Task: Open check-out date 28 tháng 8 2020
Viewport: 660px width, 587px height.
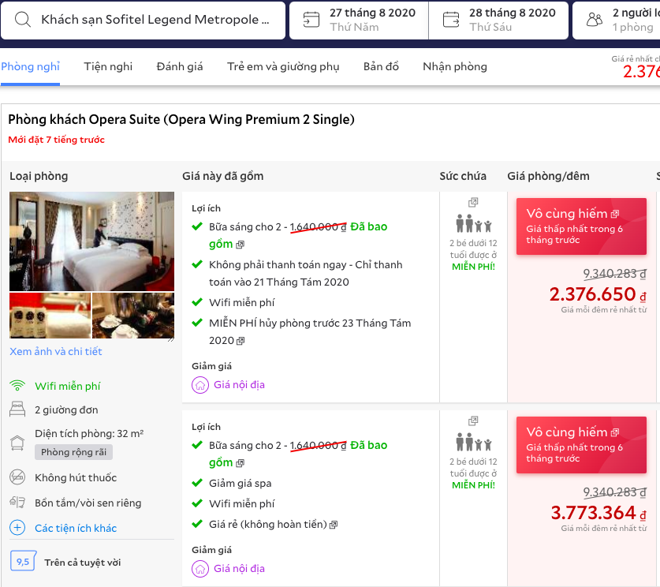Action: tap(498, 21)
